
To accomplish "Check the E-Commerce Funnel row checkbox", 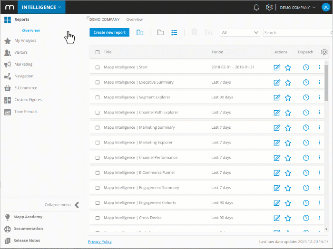I will 98,172.
